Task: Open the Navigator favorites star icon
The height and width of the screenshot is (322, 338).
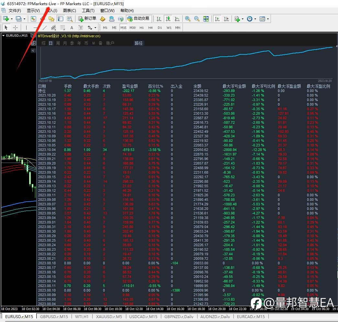Action: [51, 19]
